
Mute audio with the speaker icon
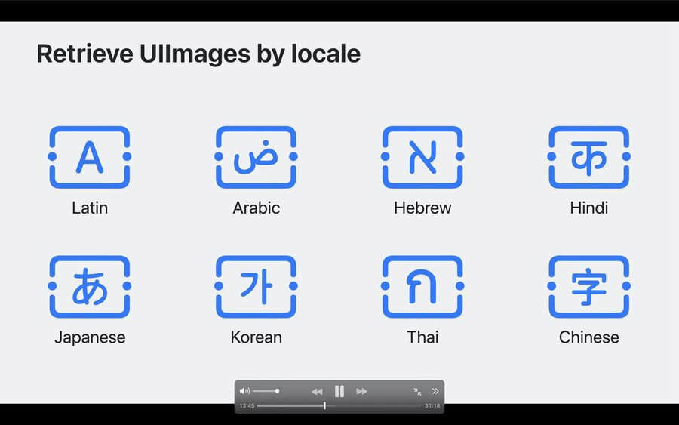coord(244,391)
